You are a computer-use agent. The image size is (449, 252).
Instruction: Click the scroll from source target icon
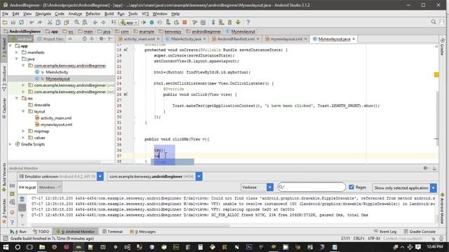click(x=84, y=39)
